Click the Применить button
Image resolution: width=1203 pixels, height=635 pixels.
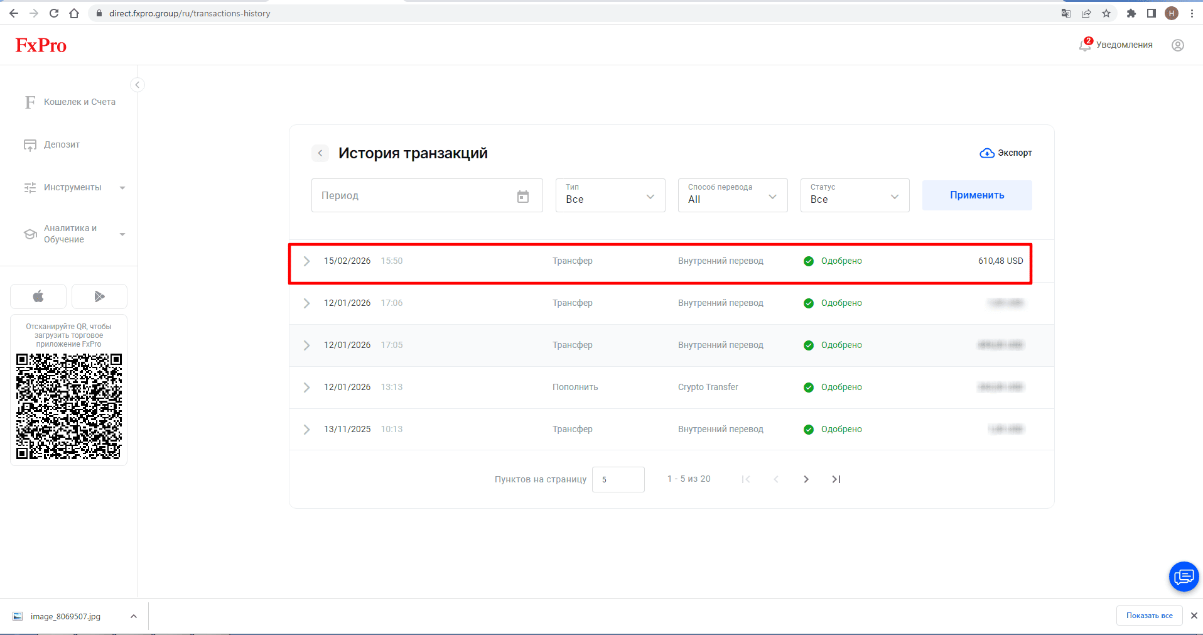(977, 195)
